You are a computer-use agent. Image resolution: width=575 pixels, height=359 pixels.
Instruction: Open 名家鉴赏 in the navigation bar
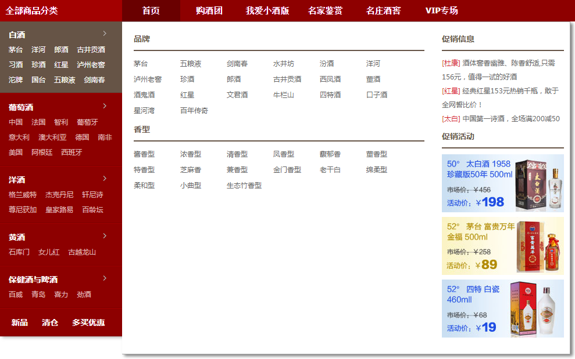coord(325,10)
